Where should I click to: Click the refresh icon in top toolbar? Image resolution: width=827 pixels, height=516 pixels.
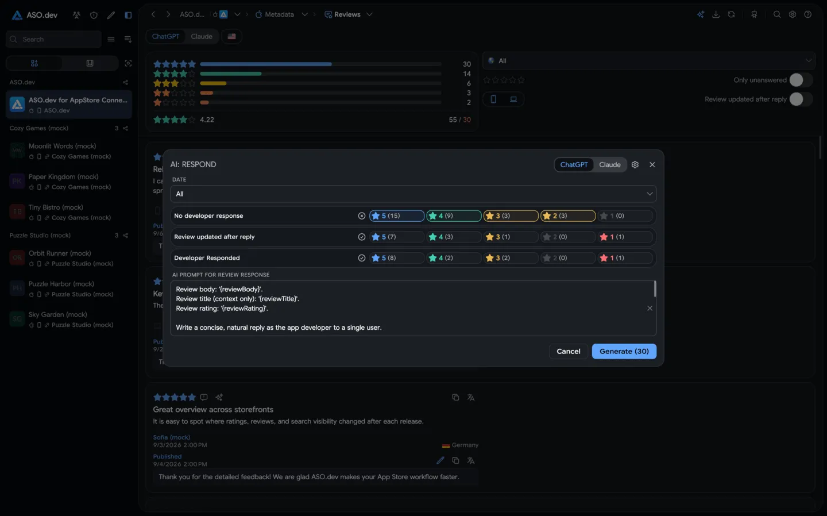(x=731, y=14)
